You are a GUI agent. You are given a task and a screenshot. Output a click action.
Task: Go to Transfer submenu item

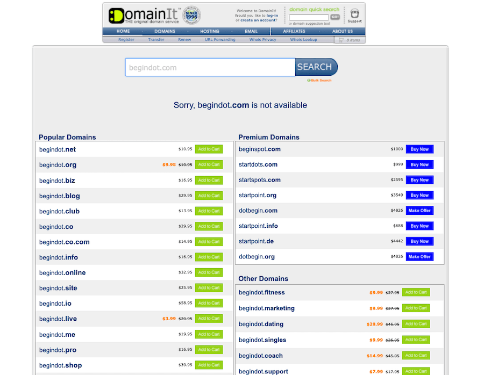(x=156, y=39)
